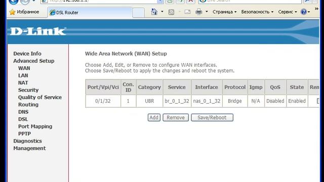Viewport: 324px width, 182px height.
Task: Click the Stop loading X icon
Action: (x=191, y=1)
